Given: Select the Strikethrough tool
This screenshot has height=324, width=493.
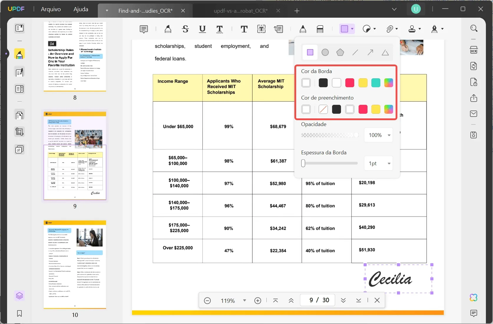Looking at the screenshot, I should click(x=185, y=29).
